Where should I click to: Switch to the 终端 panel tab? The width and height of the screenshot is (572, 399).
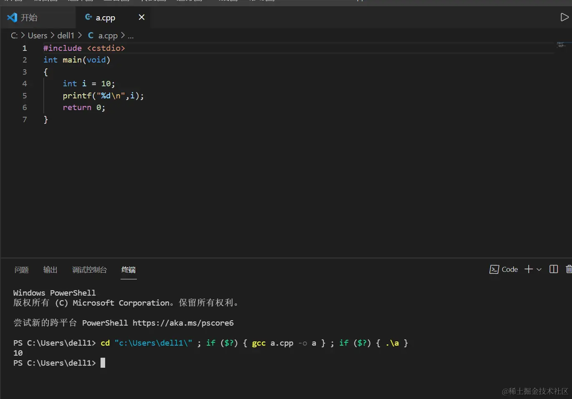(129, 270)
